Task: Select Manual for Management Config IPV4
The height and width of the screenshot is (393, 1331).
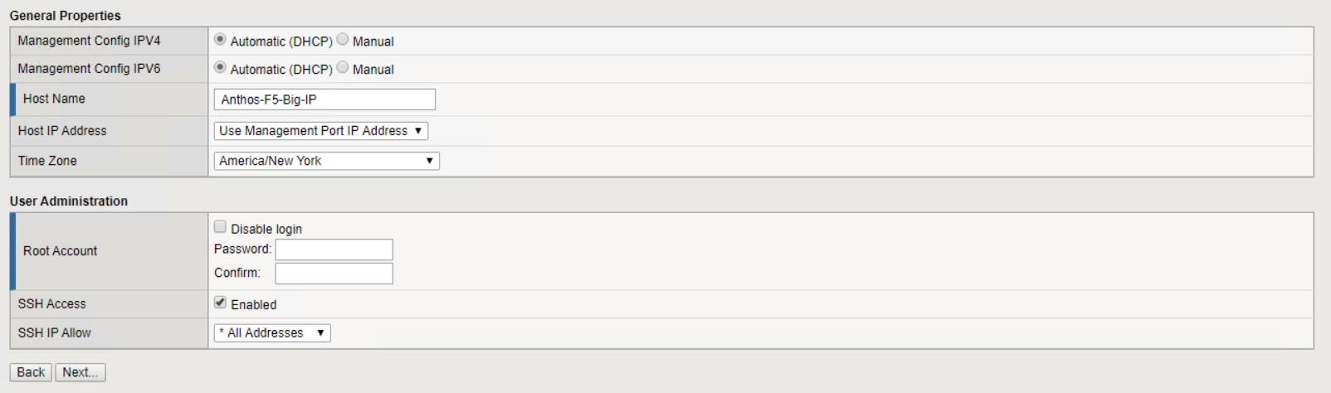Action: 343,39
